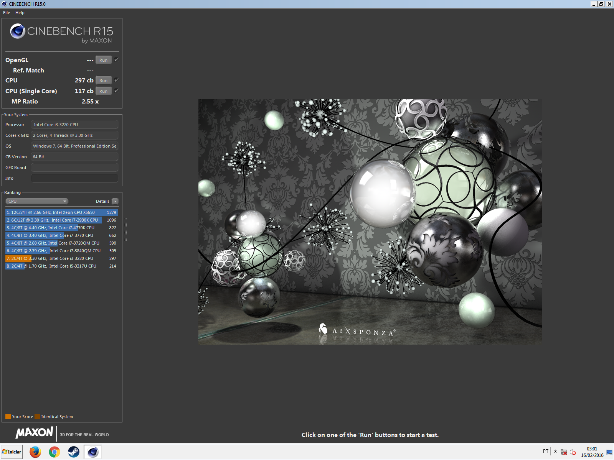Toggle the CPU test checkbox
The image size is (614, 460).
click(x=116, y=80)
